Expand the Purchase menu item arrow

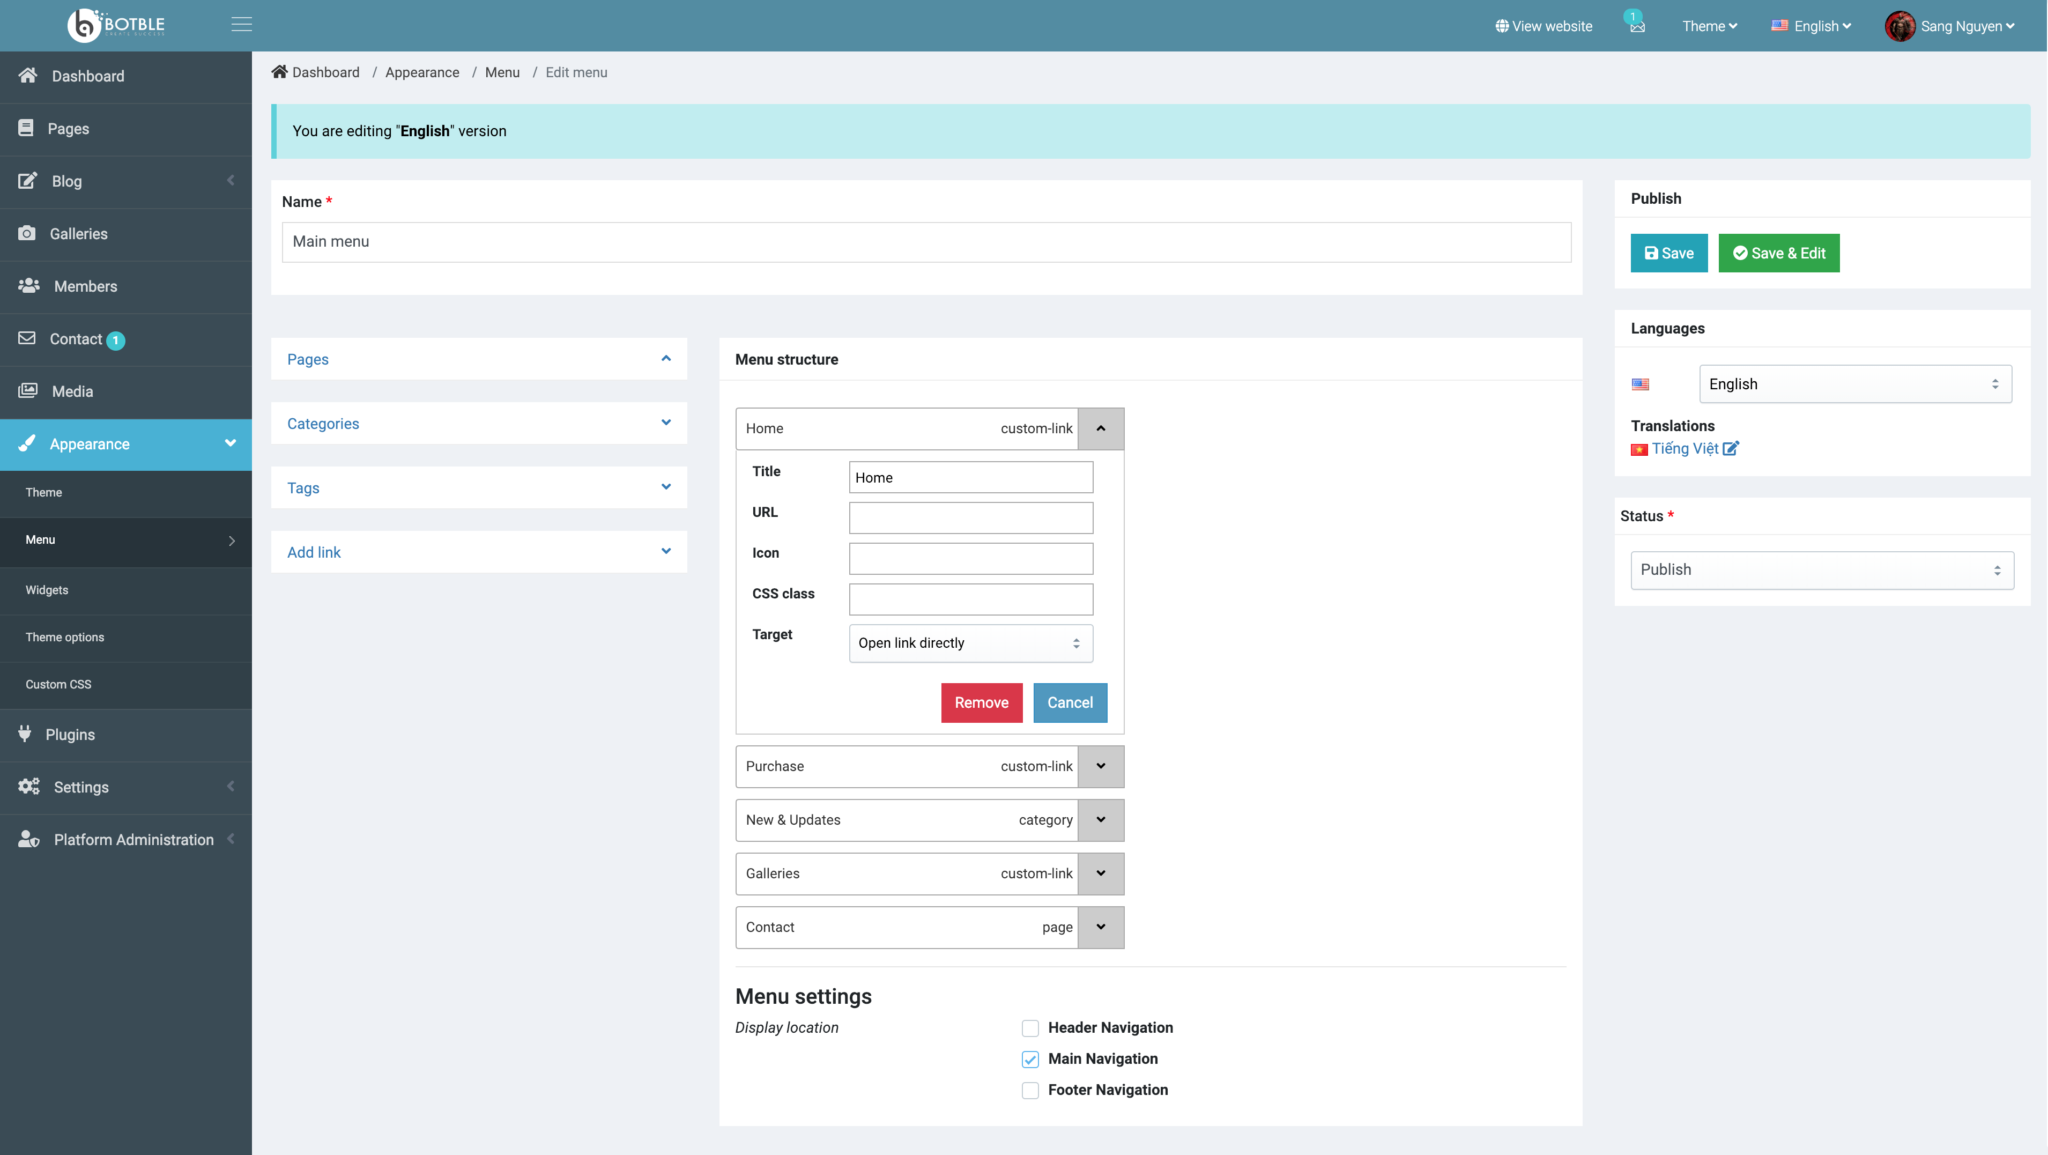1100,766
